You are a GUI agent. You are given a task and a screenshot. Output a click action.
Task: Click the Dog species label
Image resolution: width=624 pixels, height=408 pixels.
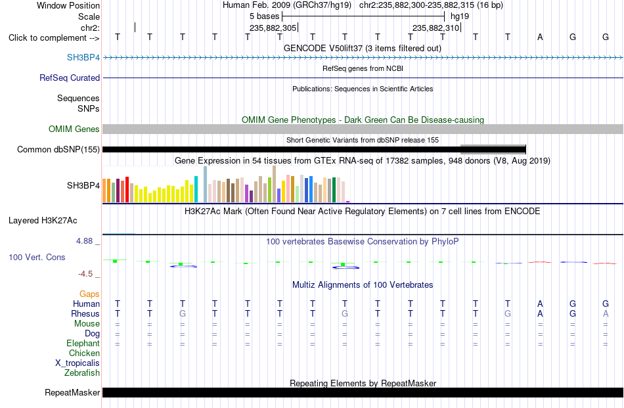tap(93, 334)
